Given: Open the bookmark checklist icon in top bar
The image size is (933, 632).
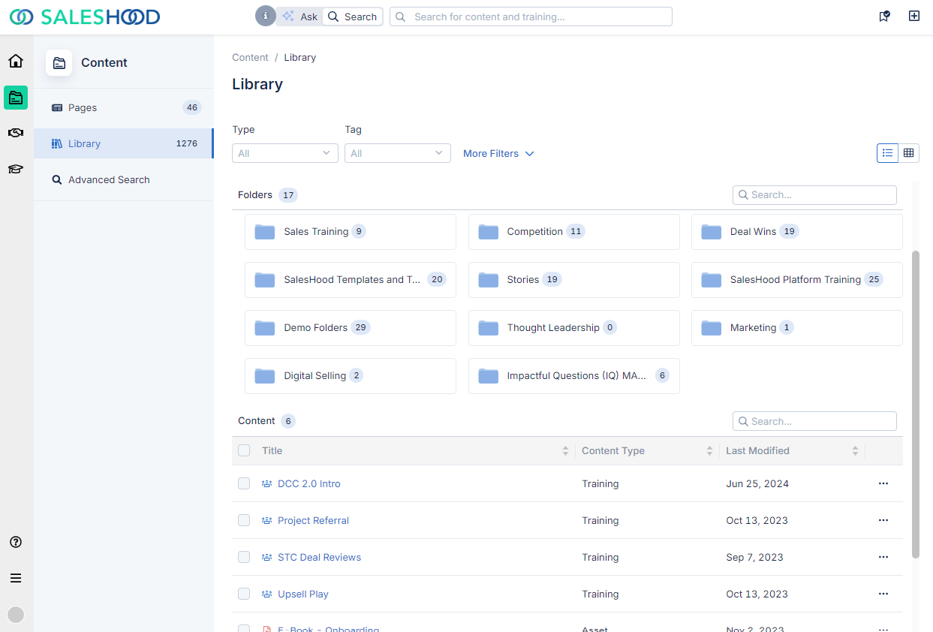Looking at the screenshot, I should 884,16.
